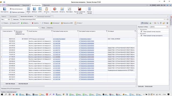Click the Поиск button
172x96 pixels.
(x=43, y=28)
